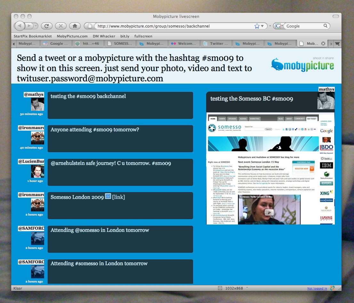Play the Somesso Trailer video thumbnail
This screenshot has height=303, width=354.
tap(270, 212)
